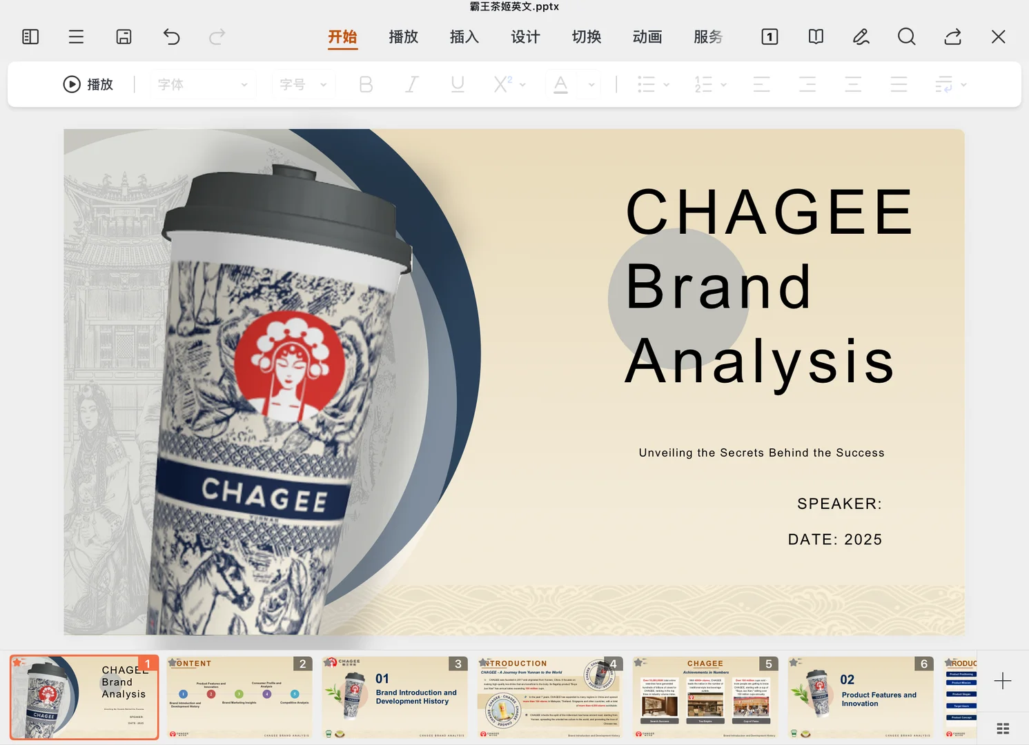The image size is (1029, 745).
Task: Expand the superscript options arrow
Action: [522, 85]
